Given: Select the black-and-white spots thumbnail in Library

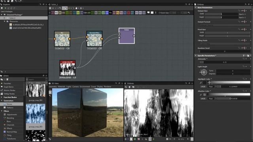Looking at the screenshot, I should point(36,136).
